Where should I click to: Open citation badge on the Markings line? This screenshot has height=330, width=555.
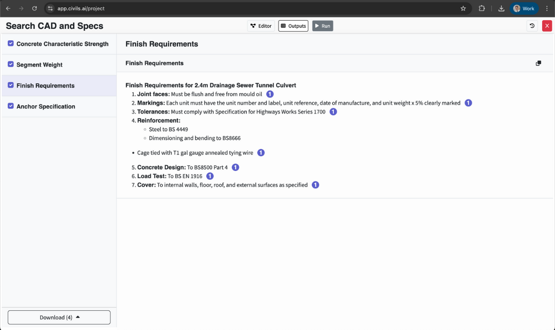coord(468,103)
